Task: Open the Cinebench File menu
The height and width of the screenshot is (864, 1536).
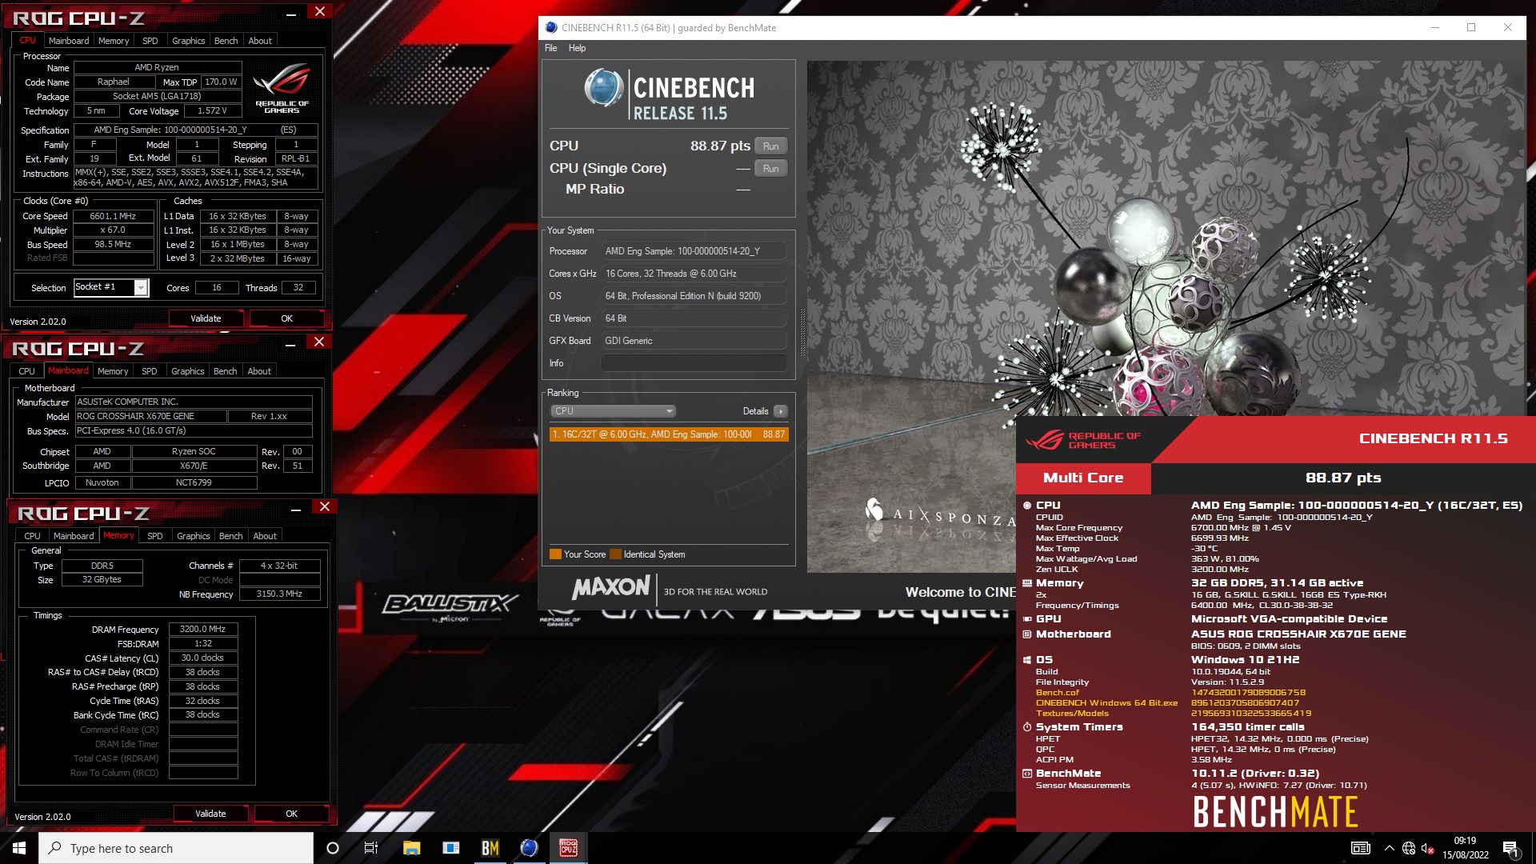Action: coord(551,48)
